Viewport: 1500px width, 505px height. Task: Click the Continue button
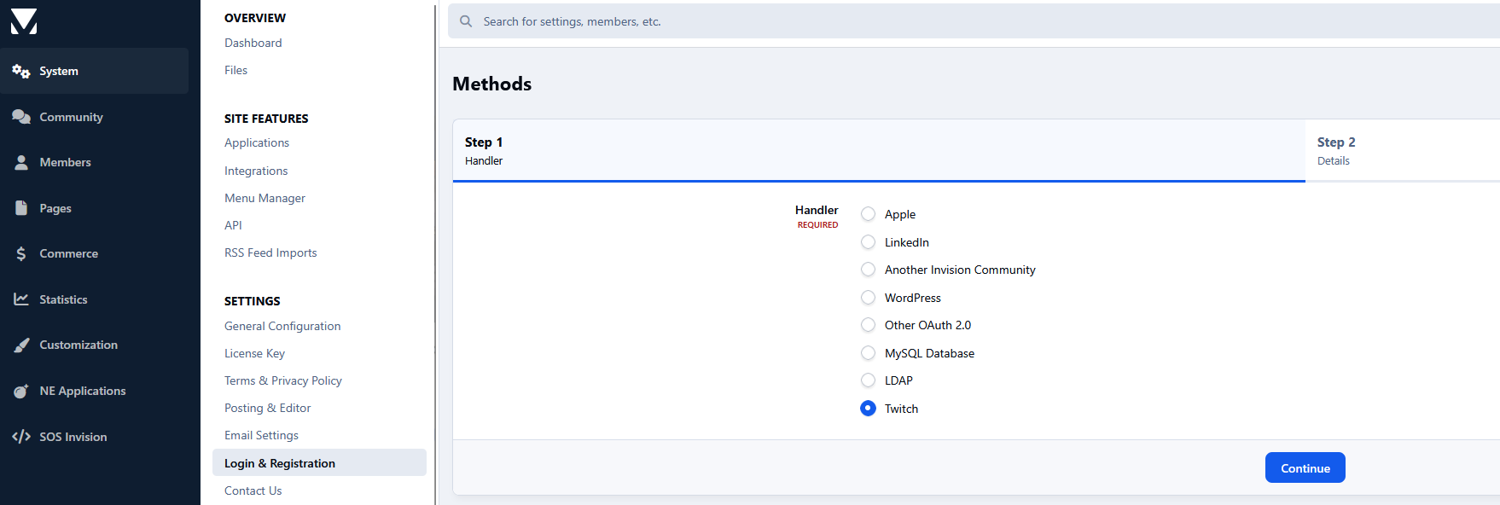tap(1305, 467)
